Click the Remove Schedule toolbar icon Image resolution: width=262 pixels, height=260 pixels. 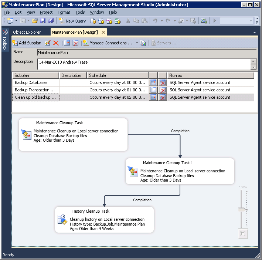75,43
